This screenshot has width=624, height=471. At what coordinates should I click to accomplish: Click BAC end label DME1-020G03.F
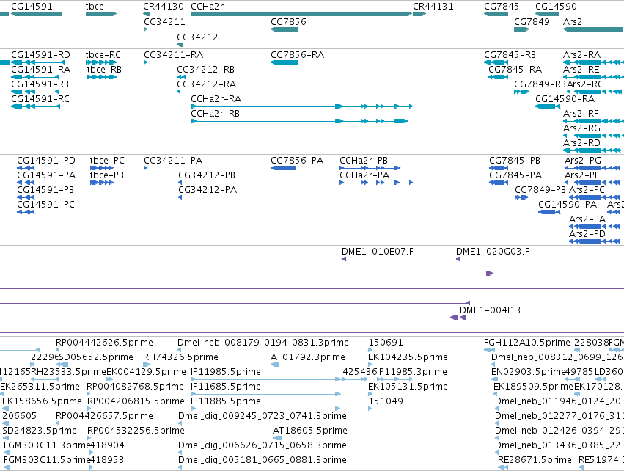[x=493, y=252]
